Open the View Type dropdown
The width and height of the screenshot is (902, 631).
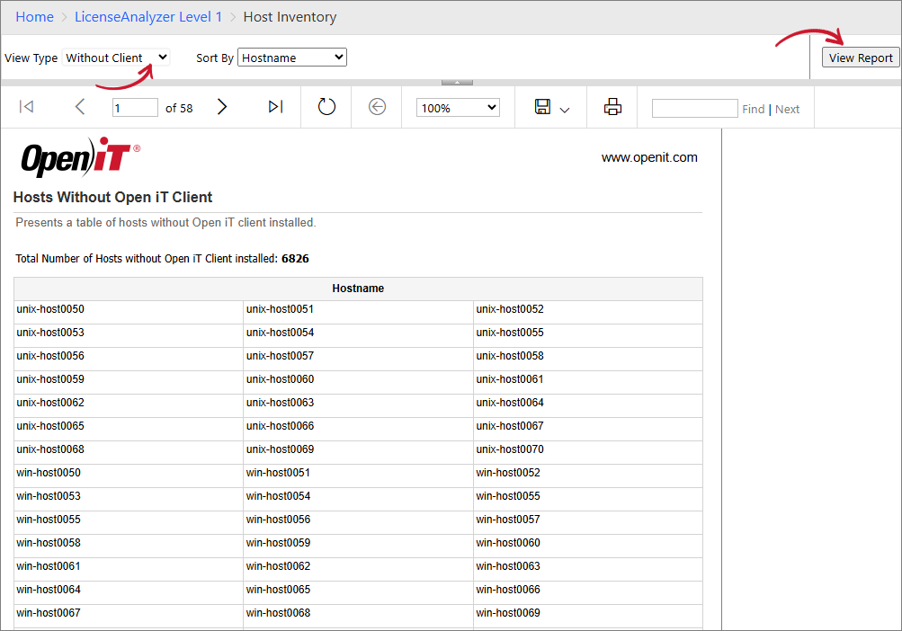(x=115, y=57)
